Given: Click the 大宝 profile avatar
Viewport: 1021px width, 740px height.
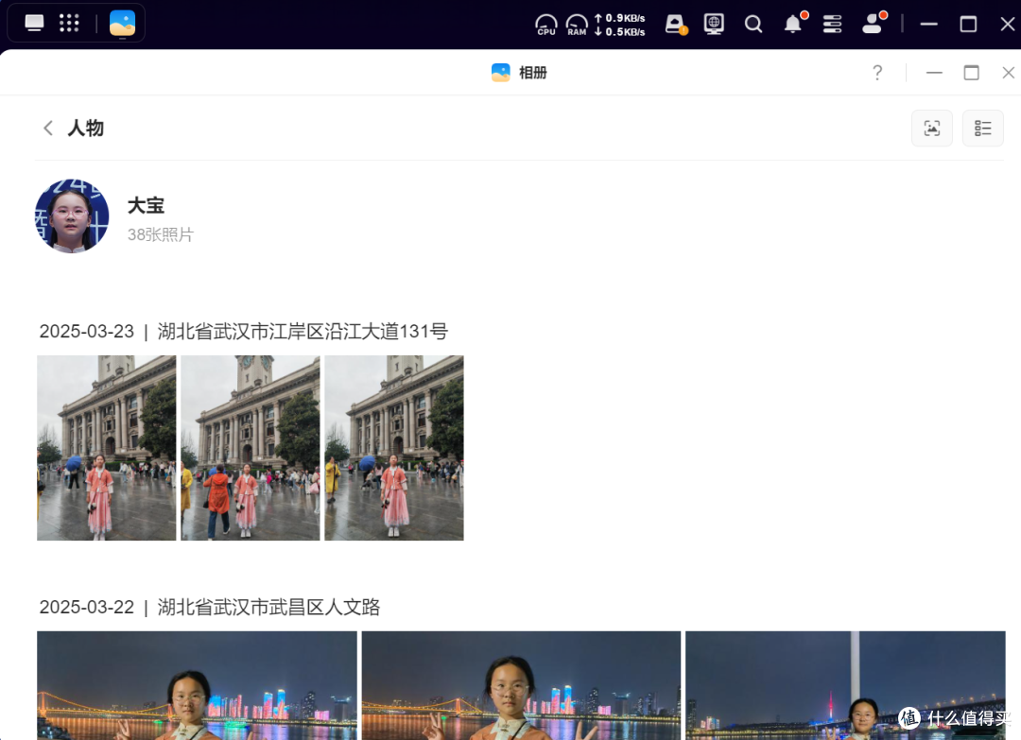Looking at the screenshot, I should coord(72,216).
